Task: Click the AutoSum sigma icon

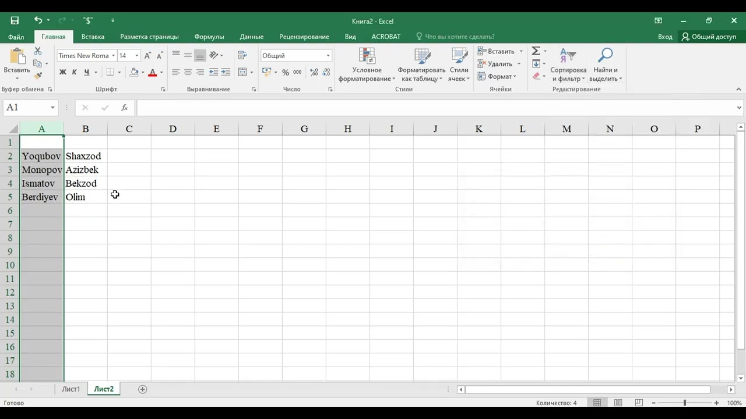Action: click(x=536, y=51)
